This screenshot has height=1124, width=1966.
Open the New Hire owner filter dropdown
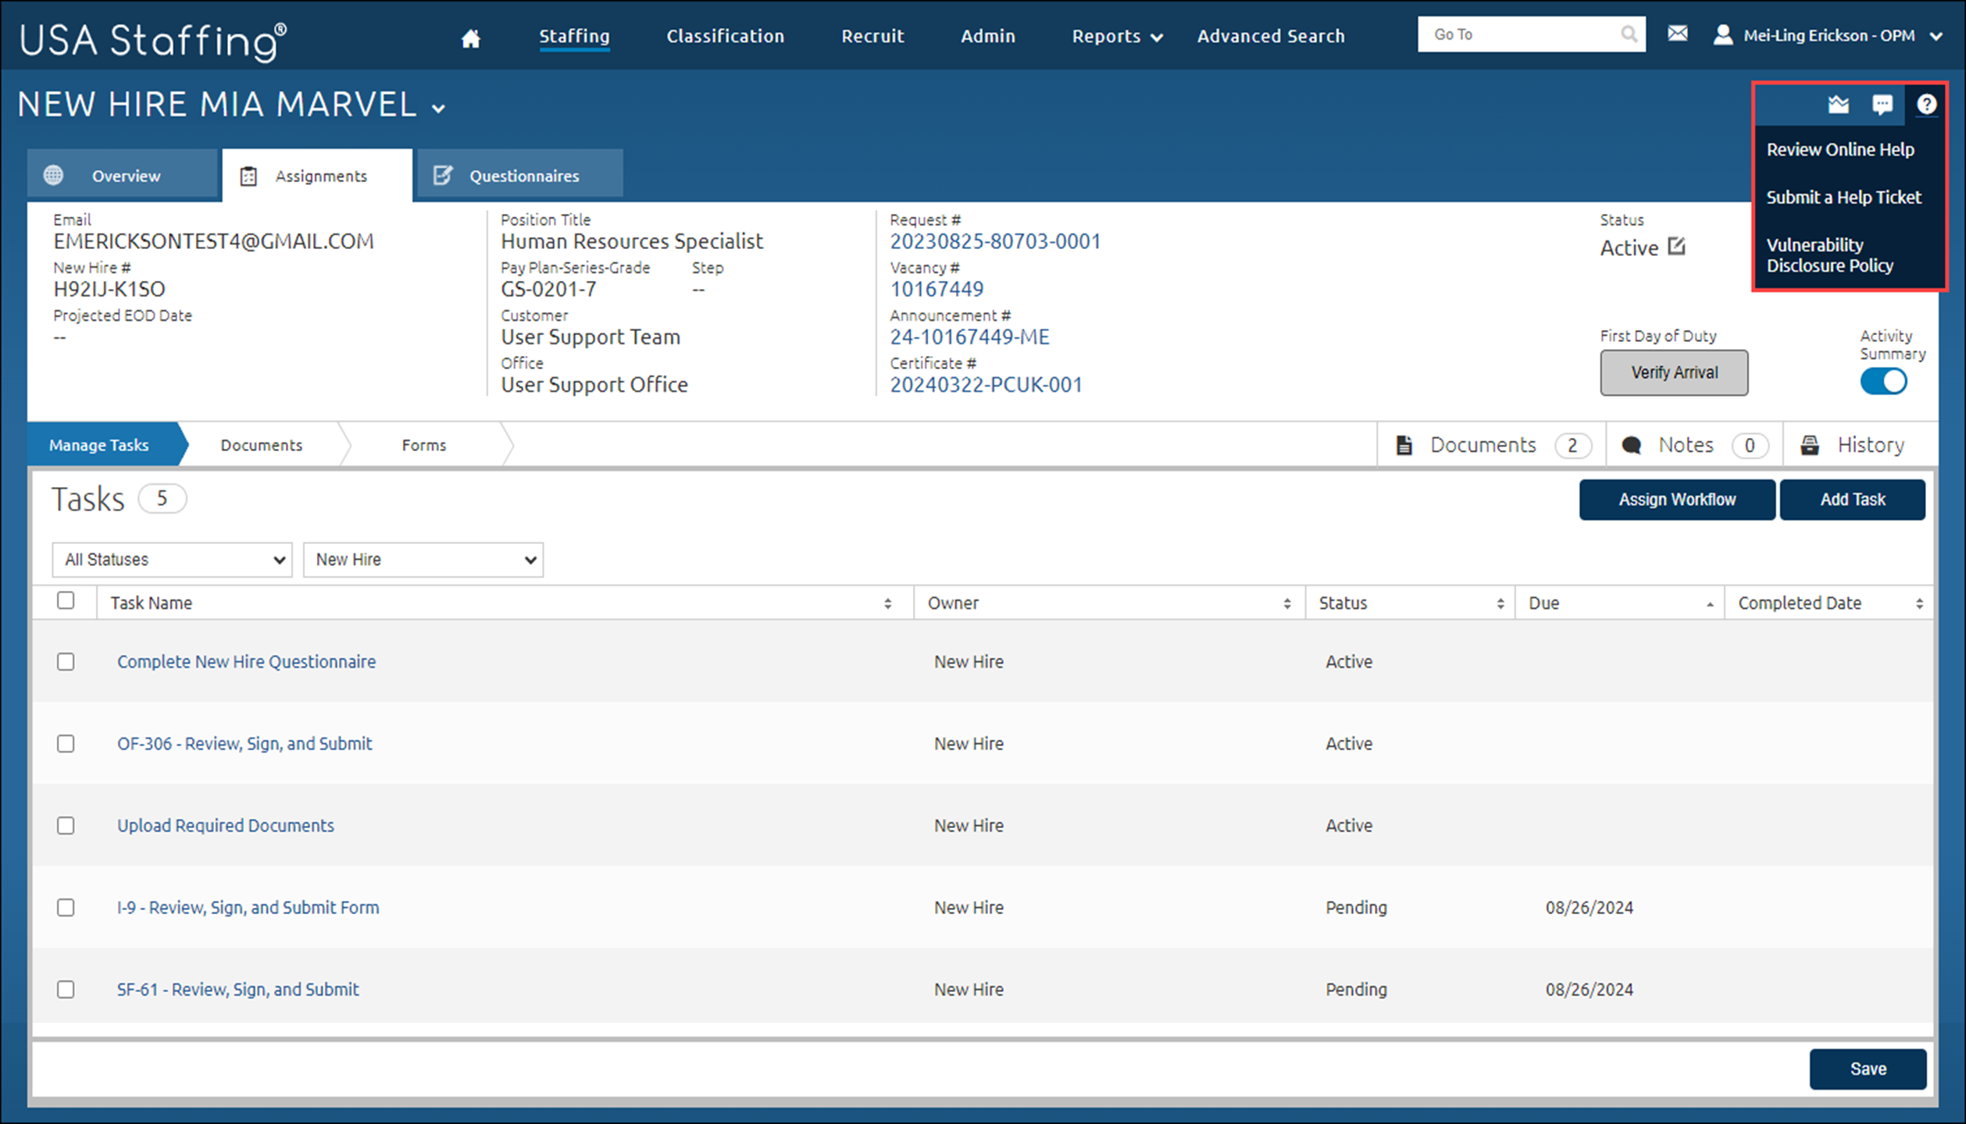pos(423,560)
